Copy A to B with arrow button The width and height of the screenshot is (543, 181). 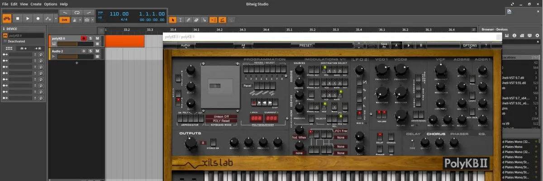click(409, 45)
